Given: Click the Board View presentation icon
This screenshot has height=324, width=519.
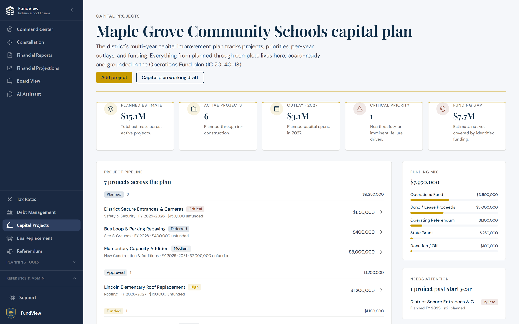Looking at the screenshot, I should point(10,81).
